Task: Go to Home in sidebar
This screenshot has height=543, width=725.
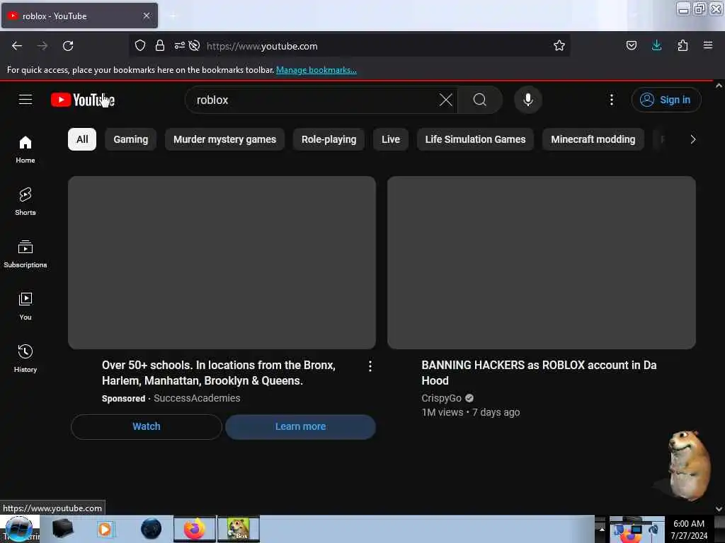Action: [x=25, y=150]
